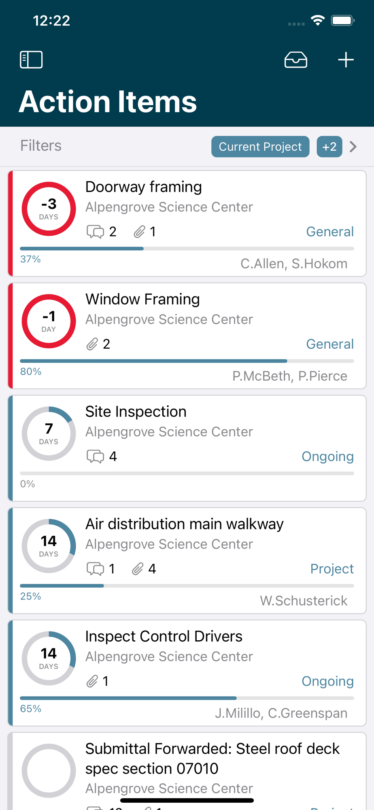
Task: Tap the General tag on Doorway framing
Action: pyautogui.click(x=330, y=232)
